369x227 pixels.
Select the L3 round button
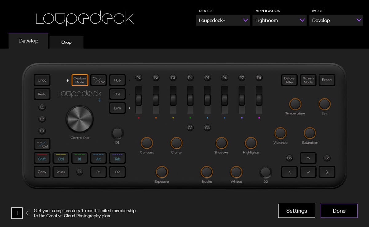point(42,131)
